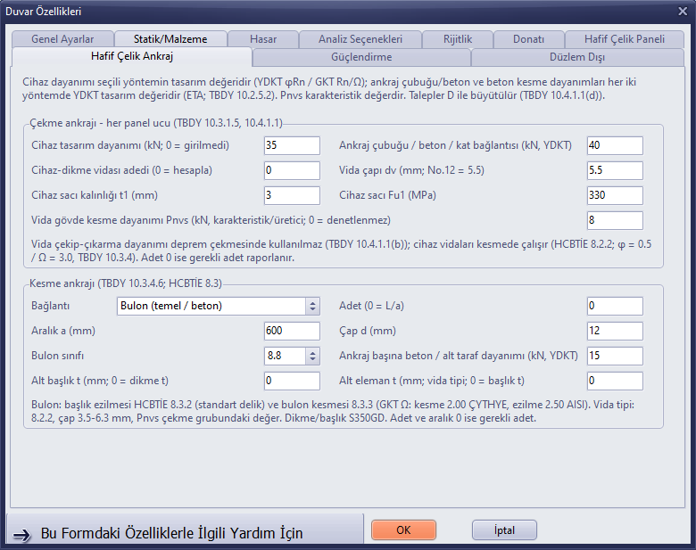This screenshot has height=550, width=696.
Task: Click the Ankraj çubuğu / beton / kat bağlantısı field
Action: point(615,145)
